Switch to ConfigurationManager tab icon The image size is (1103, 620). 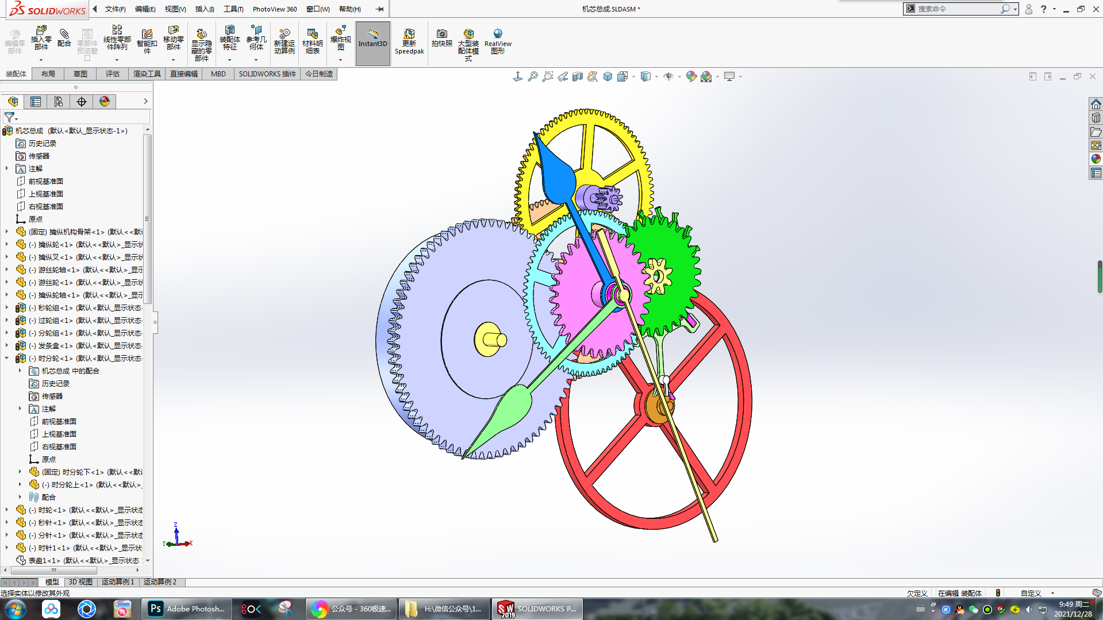[x=59, y=102]
